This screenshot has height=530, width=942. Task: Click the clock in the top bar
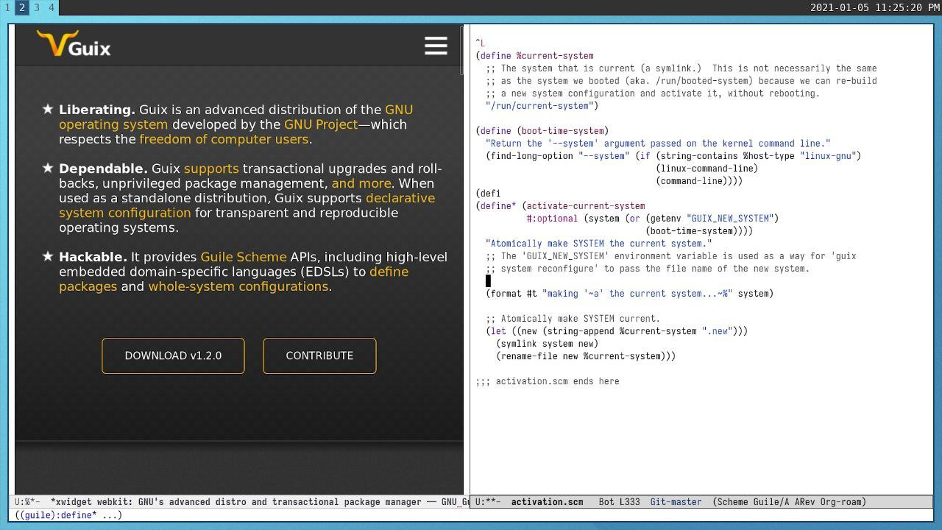tap(875, 7)
